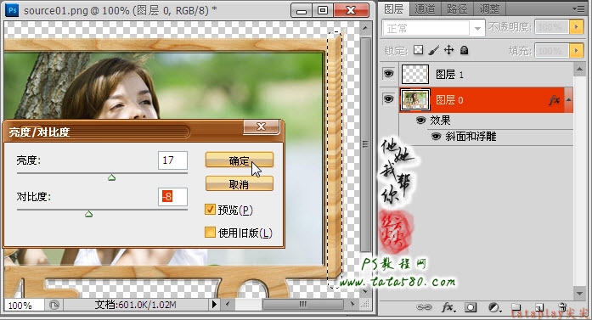Open the 不透明度 slider arrow
This screenshot has height=320, width=592.
pos(576,27)
